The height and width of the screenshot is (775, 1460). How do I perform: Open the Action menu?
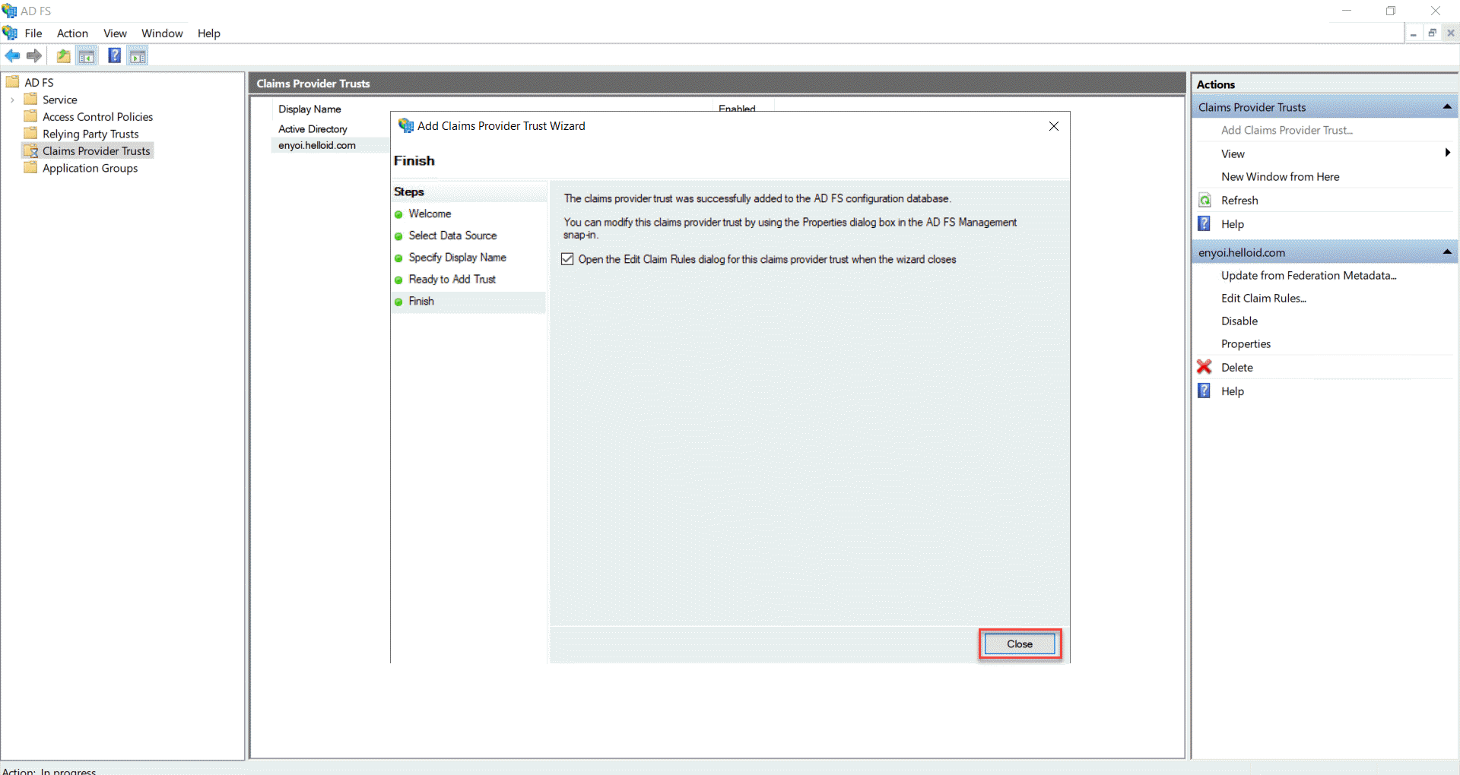(72, 33)
